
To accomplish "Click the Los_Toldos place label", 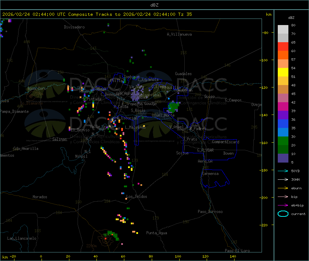I will [x=137, y=197].
